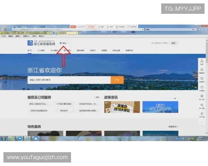Open the 预约挂号 service link

pyautogui.click(x=64, y=111)
